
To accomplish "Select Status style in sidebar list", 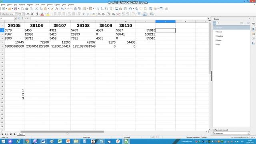I will (x=219, y=40).
